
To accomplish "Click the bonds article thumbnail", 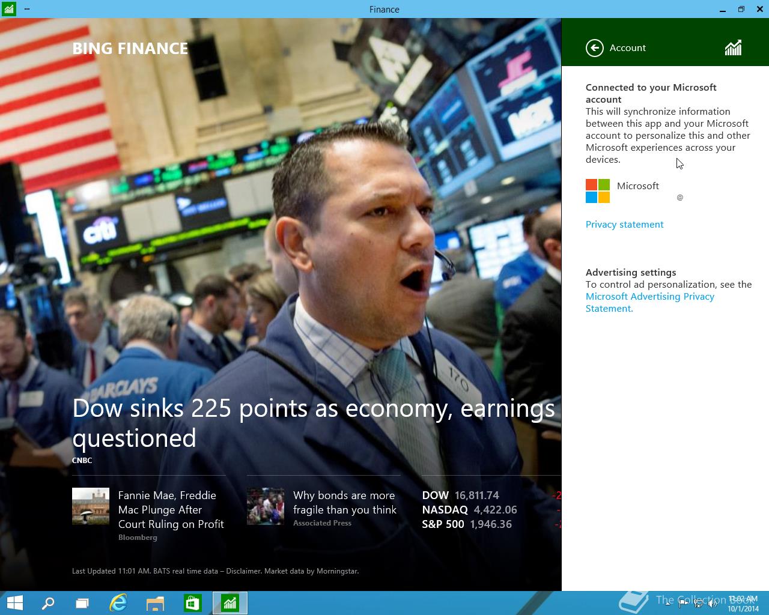I will pos(266,506).
